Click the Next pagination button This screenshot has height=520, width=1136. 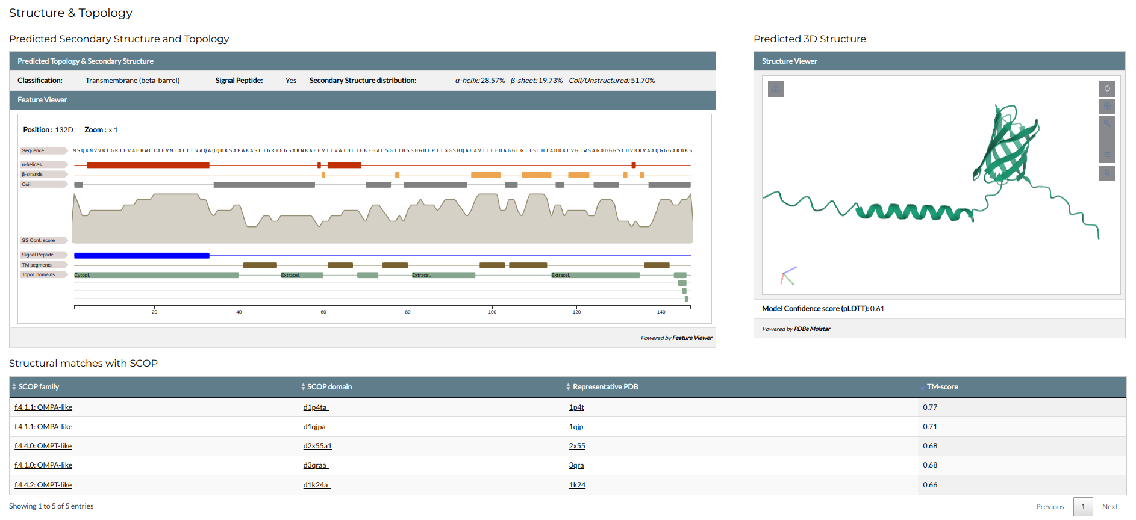[x=1109, y=507]
